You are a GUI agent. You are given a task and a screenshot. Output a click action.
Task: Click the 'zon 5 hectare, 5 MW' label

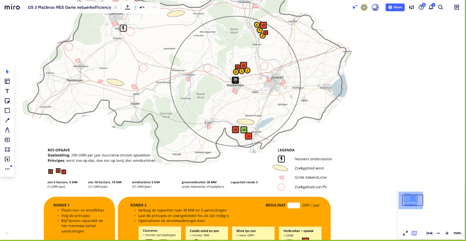(63, 182)
